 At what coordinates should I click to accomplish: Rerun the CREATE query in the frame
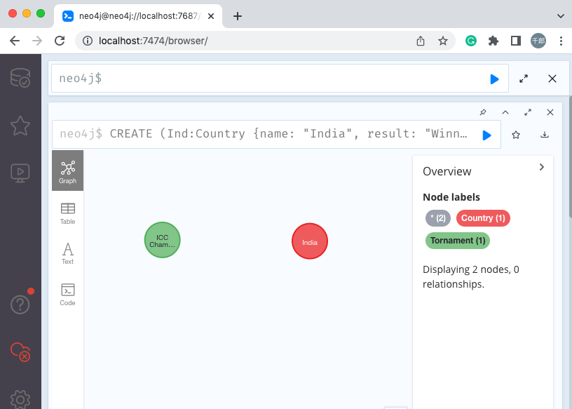coord(486,135)
